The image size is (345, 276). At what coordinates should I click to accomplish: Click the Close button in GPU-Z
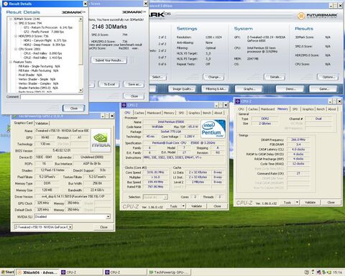pos(103,227)
